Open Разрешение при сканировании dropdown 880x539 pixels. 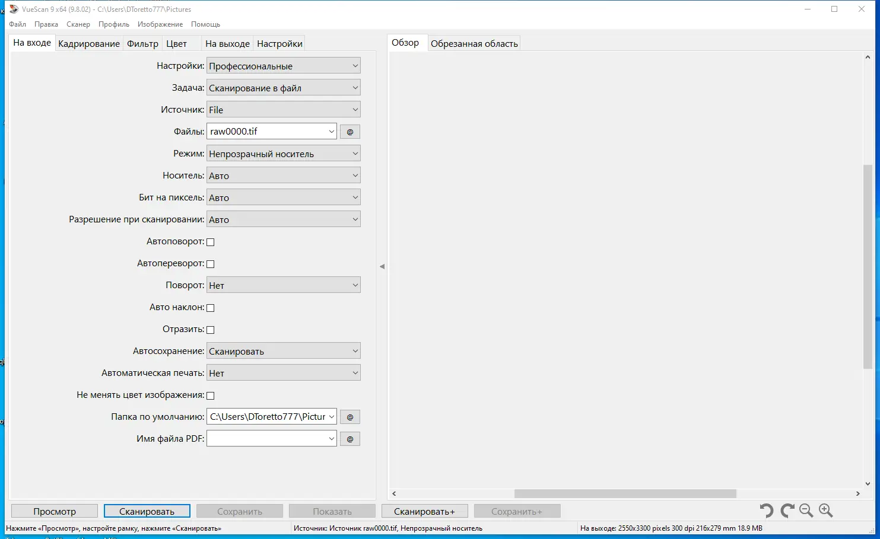click(284, 219)
